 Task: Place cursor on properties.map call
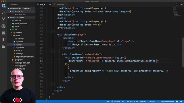coord(79,71)
